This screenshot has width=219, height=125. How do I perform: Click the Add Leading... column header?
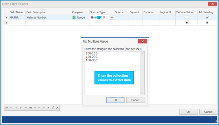coord(207,12)
